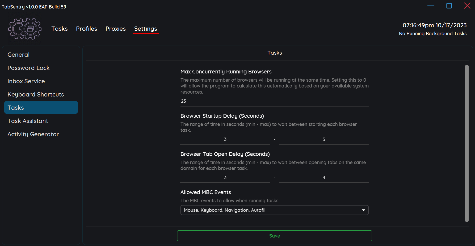This screenshot has width=475, height=246.
Task: Open Activity Generator settings
Action: point(33,134)
